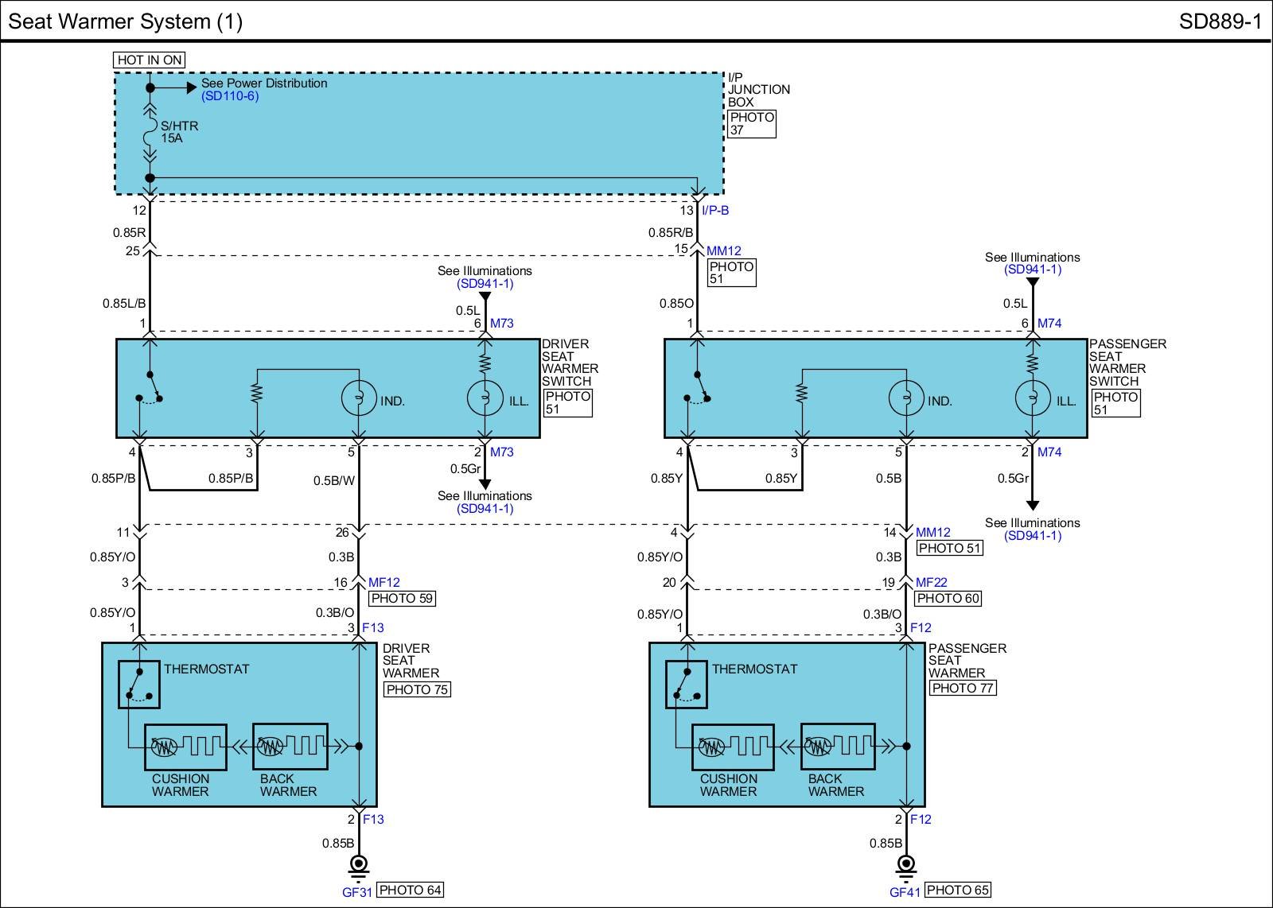This screenshot has height=908, width=1273.
Task: Open the SD110-6 power distribution link
Action: (230, 96)
